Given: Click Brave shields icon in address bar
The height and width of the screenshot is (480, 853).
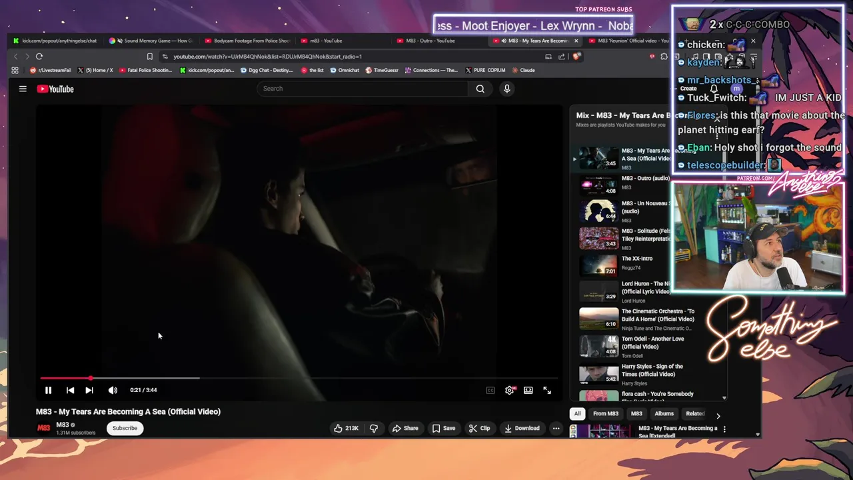Looking at the screenshot, I should [x=577, y=57].
